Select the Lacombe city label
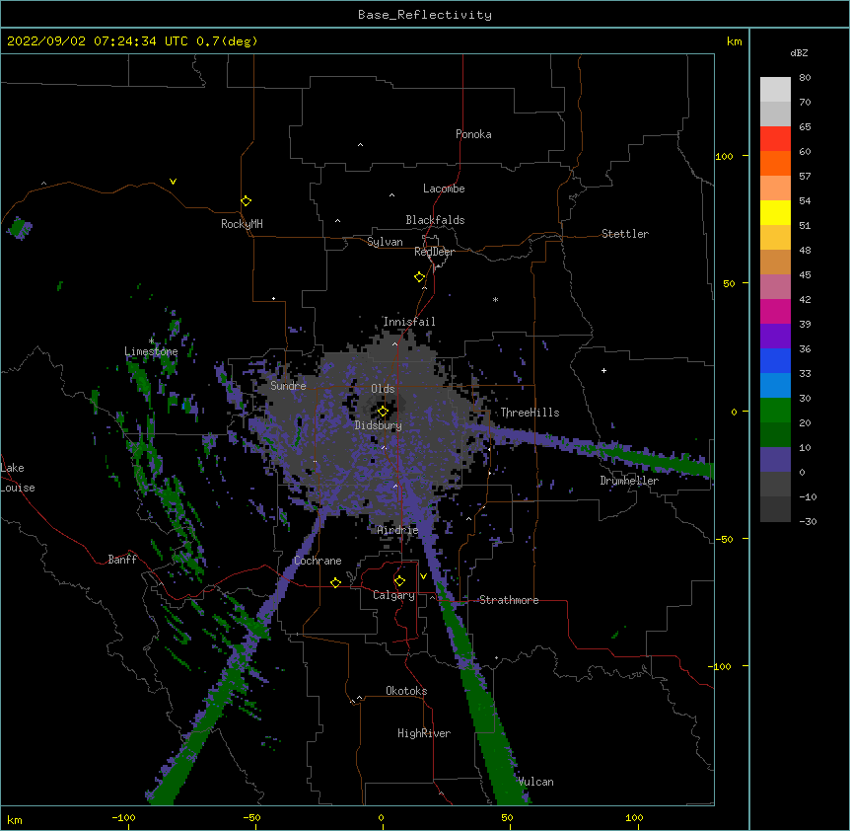 coord(444,189)
